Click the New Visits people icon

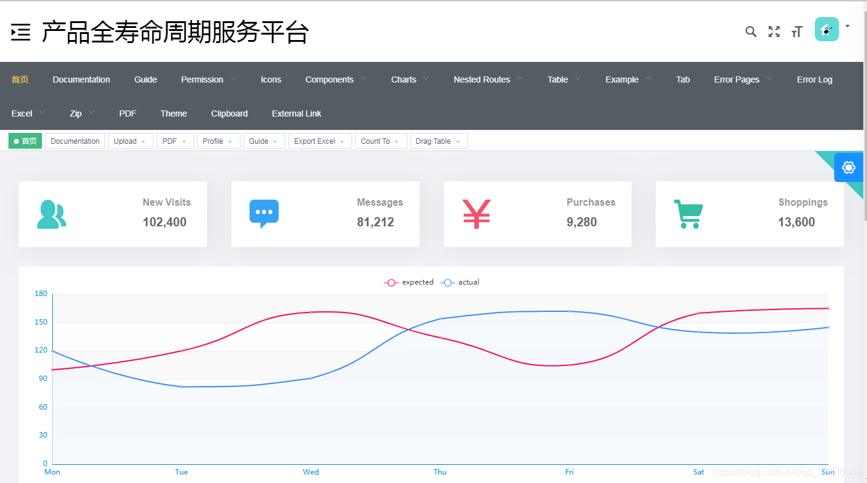click(x=51, y=214)
